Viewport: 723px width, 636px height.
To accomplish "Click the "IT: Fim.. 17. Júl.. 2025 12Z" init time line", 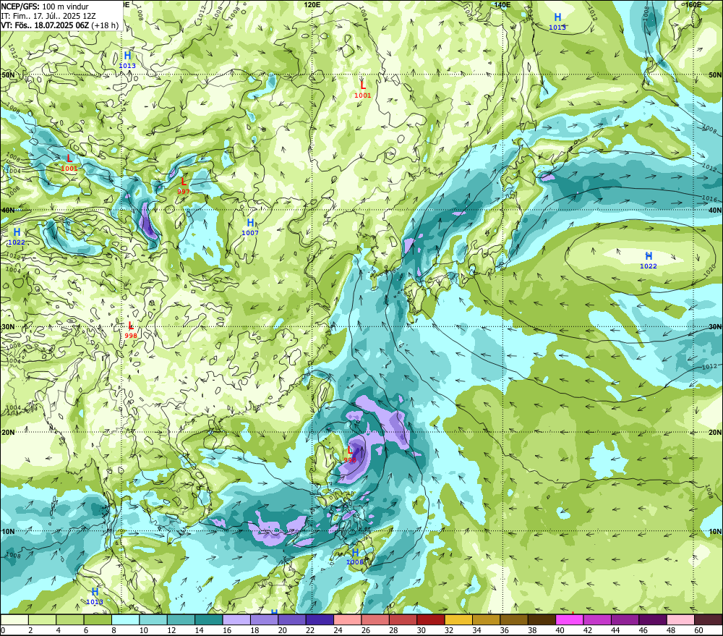I will 48,16.
